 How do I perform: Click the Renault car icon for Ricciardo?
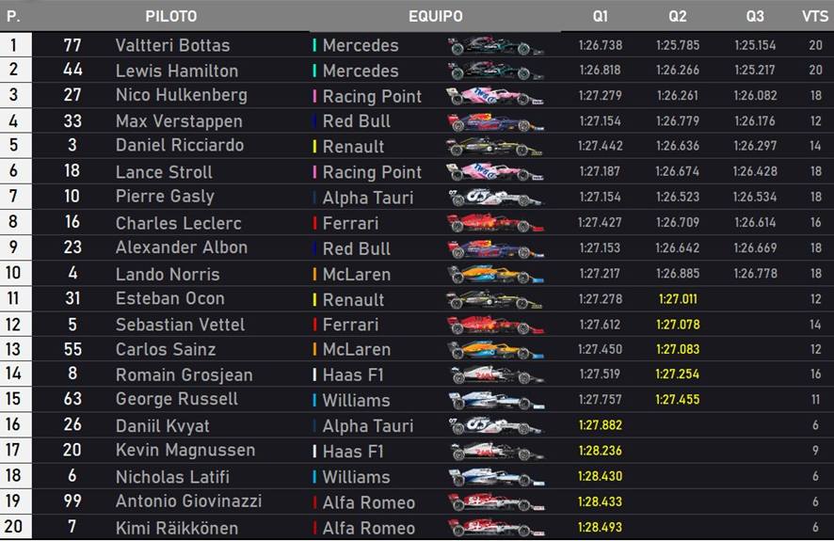pos(494,147)
